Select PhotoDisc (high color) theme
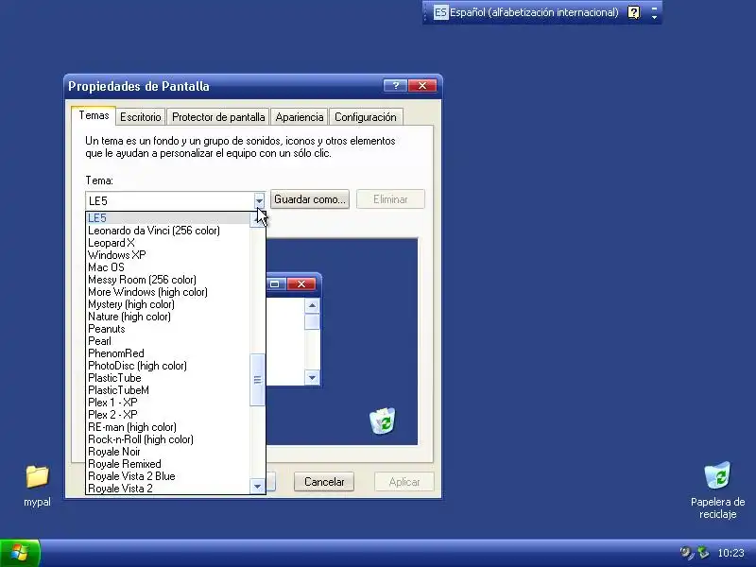 [168, 366]
